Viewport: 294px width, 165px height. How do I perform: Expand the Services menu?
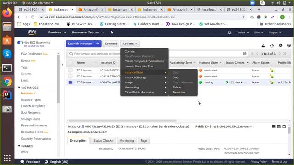pos(57,33)
